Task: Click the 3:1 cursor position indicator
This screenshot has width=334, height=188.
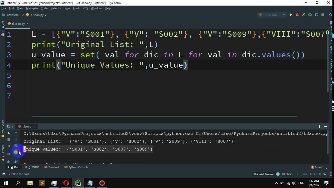Action: click(x=298, y=174)
